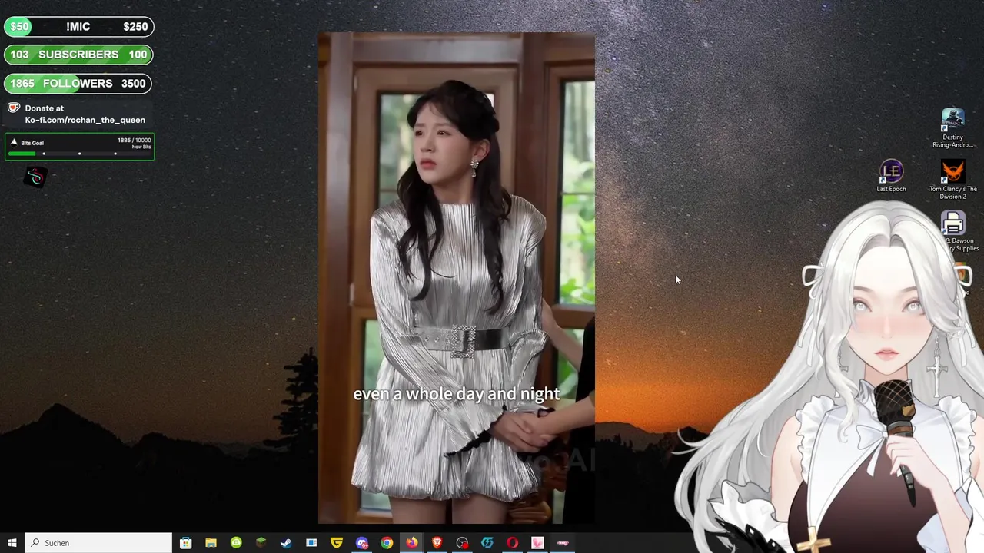Screen dimensions: 984x553
Task: Click the !MIC donation goal bar
Action: coord(78,27)
